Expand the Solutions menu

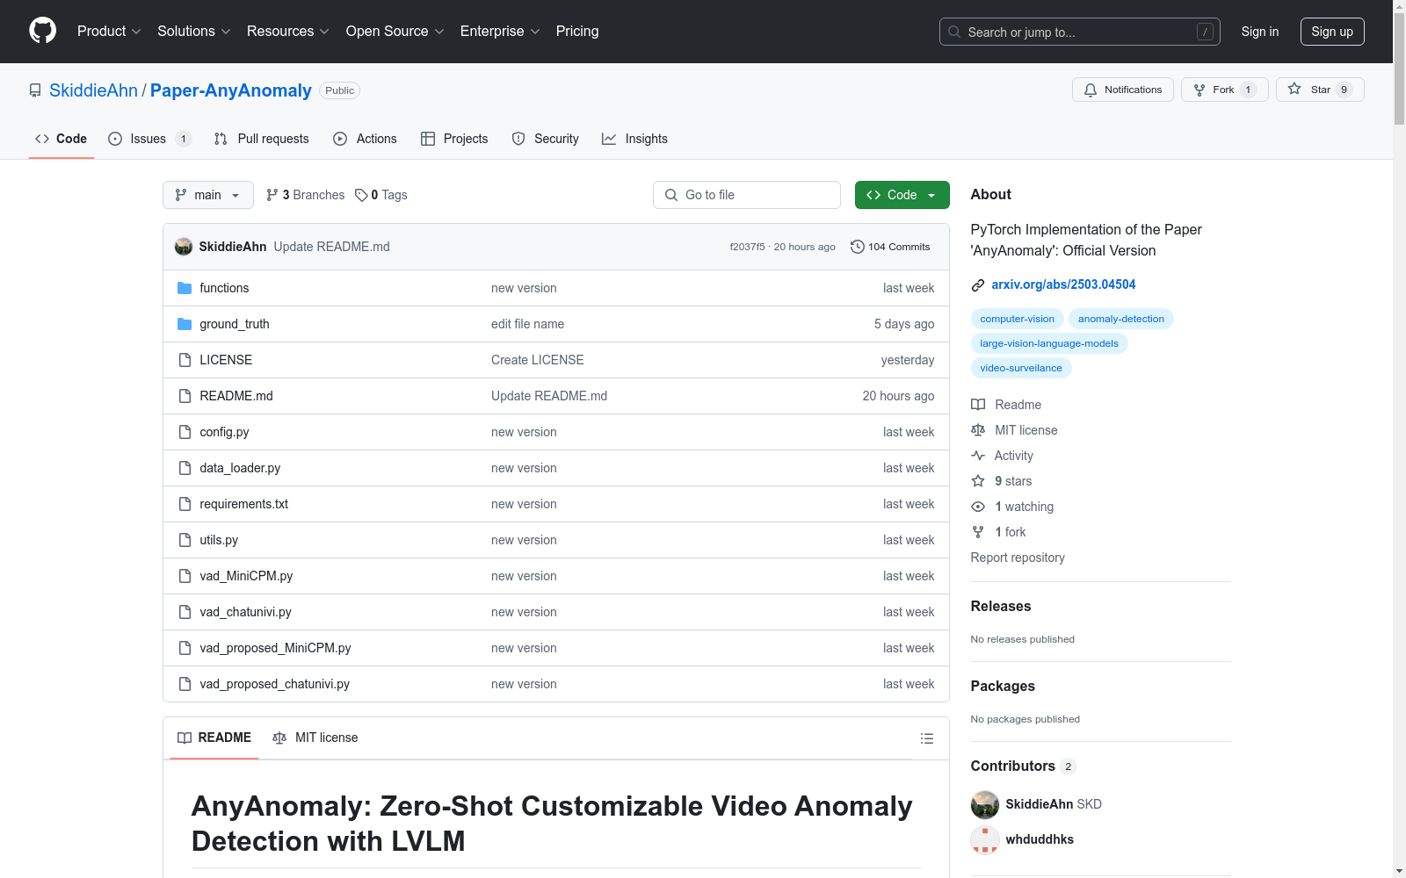click(x=193, y=32)
